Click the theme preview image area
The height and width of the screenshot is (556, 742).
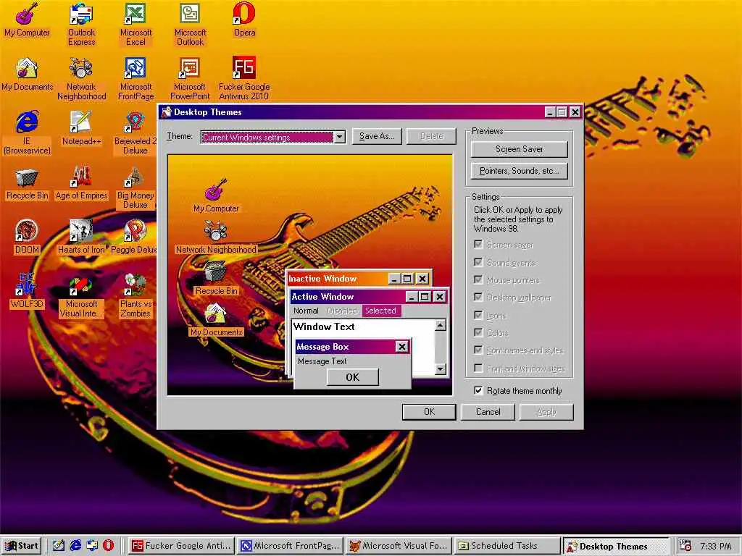[x=310, y=274]
